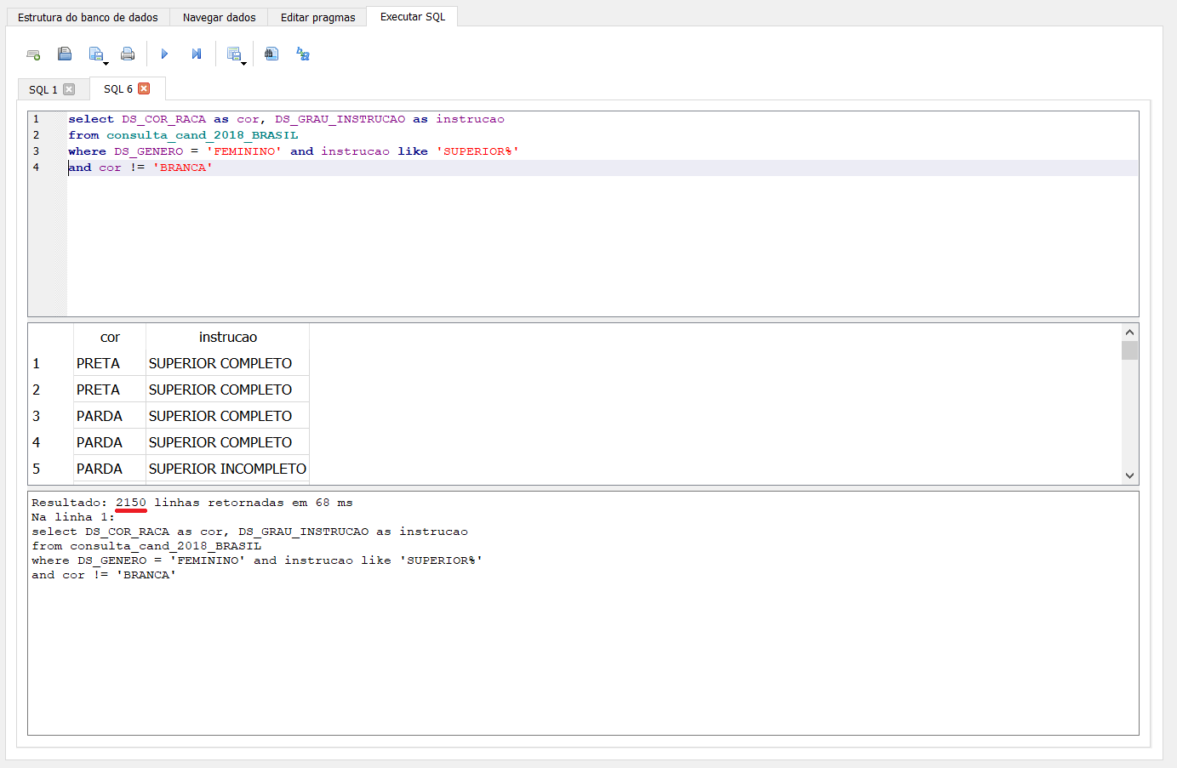The height and width of the screenshot is (768, 1177).
Task: Switch to the SQL 1 tab
Action: tap(43, 89)
